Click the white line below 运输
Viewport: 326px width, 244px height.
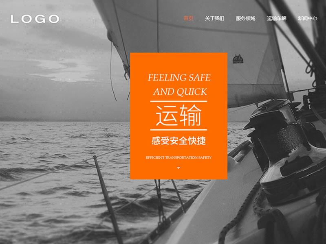[x=178, y=130]
